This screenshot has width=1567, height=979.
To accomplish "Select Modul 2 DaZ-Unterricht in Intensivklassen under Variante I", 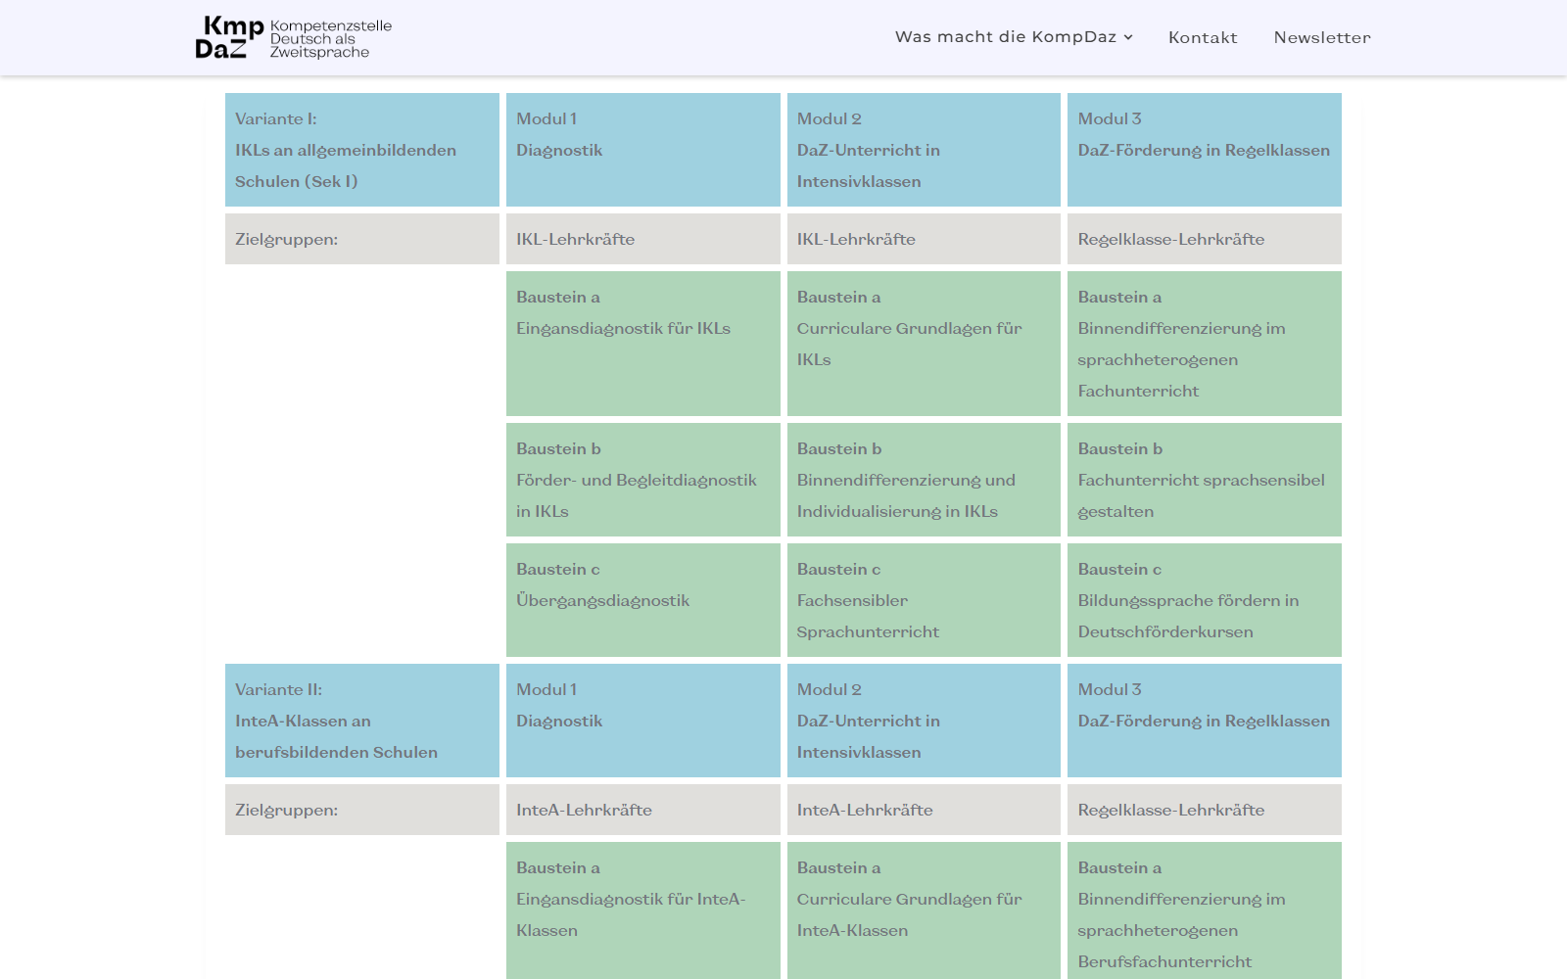I will 924,150.
